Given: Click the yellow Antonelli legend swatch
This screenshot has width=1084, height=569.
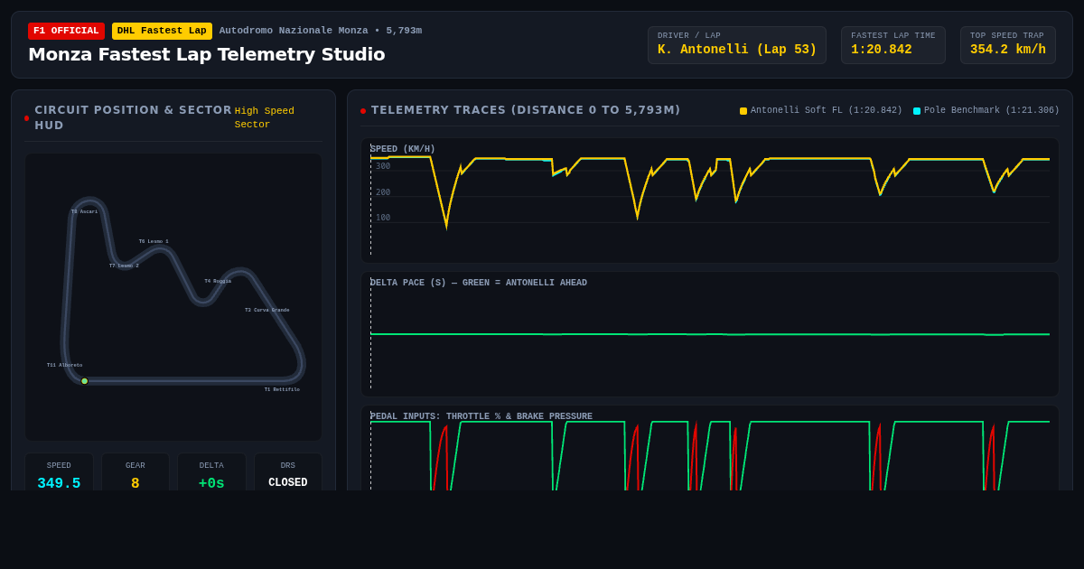Looking at the screenshot, I should pyautogui.click(x=743, y=111).
